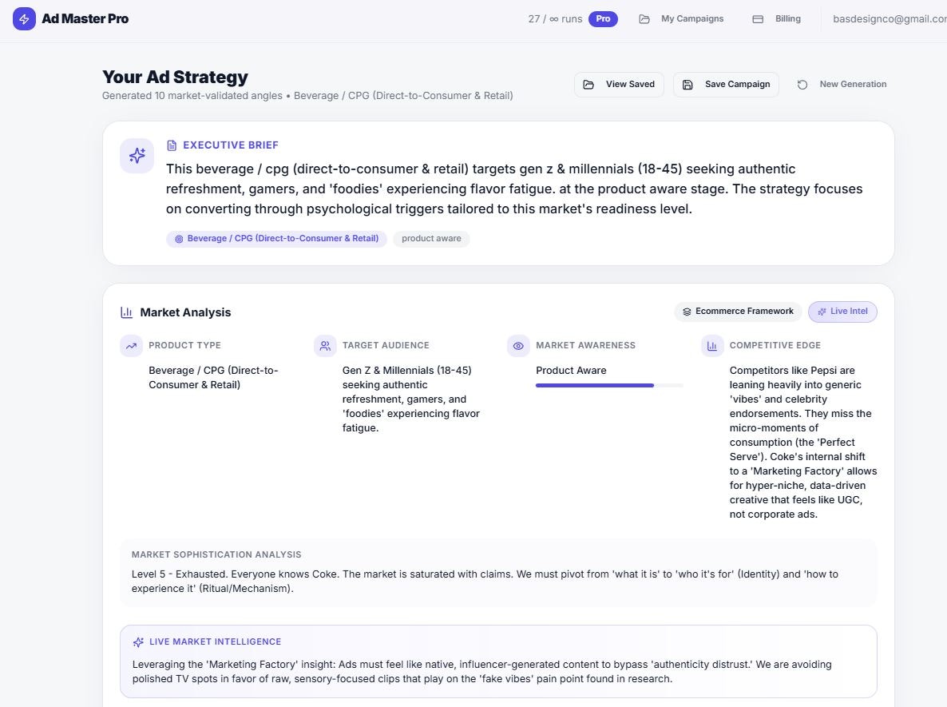This screenshot has width=947, height=707.
Task: Click the trending arrow icon above PRODUCT TYPE
Action: (x=131, y=345)
